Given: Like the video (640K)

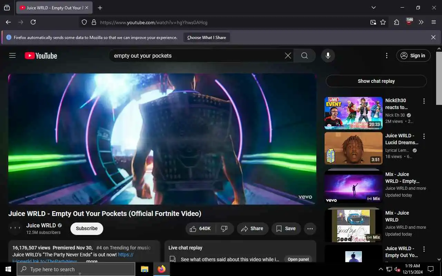Looking at the screenshot, I should click(201, 228).
